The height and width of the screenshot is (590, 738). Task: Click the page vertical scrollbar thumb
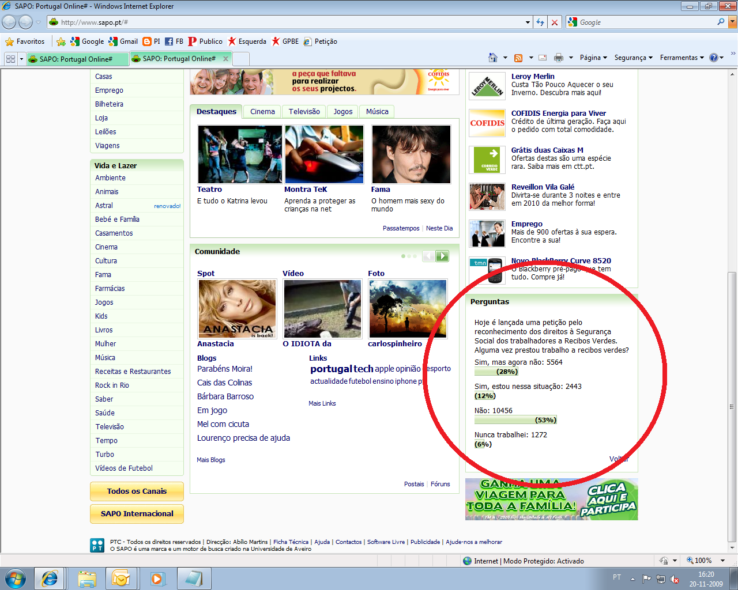coord(732,407)
